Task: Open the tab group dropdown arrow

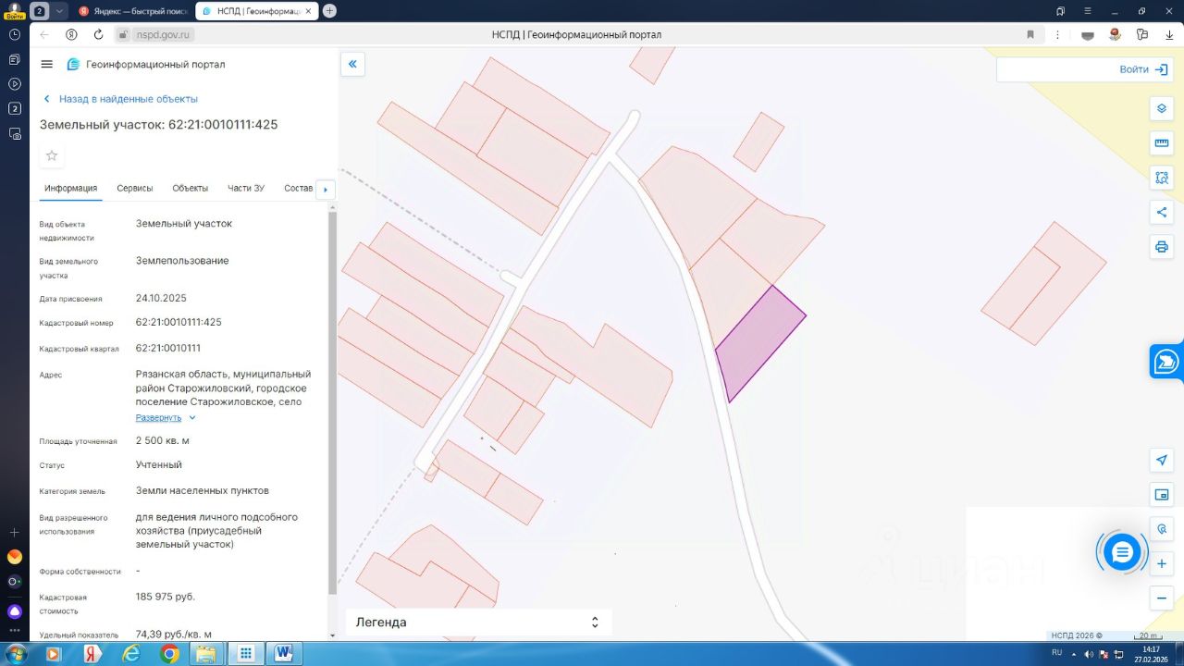Action: point(60,11)
